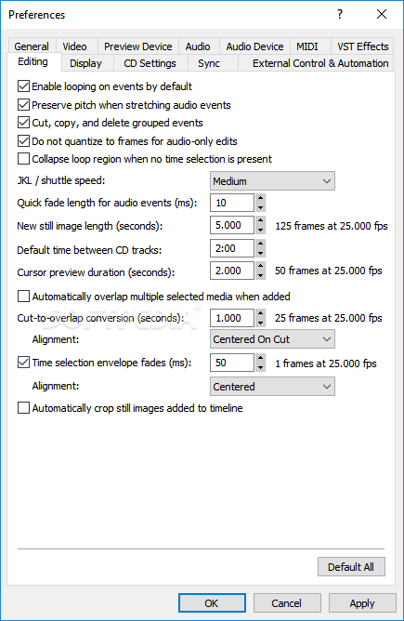
Task: Expand the Centered On Cut alignment dropdown
Action: pyautogui.click(x=272, y=339)
